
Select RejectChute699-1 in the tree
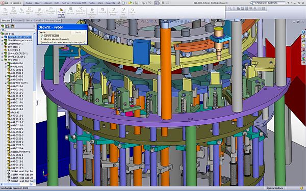pos(20,152)
